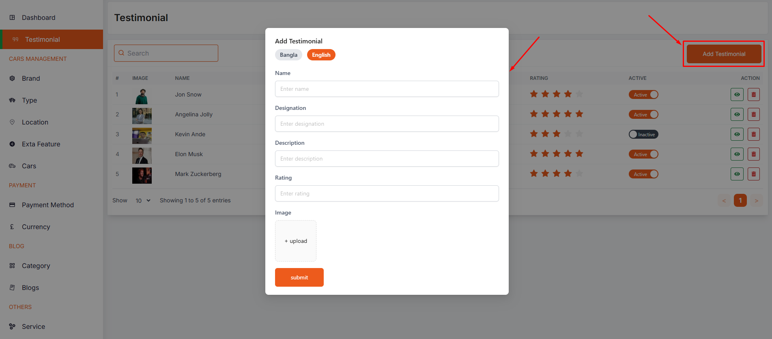View Angelina Jolly testimonial via eye icon
This screenshot has height=339, width=772.
pyautogui.click(x=737, y=114)
